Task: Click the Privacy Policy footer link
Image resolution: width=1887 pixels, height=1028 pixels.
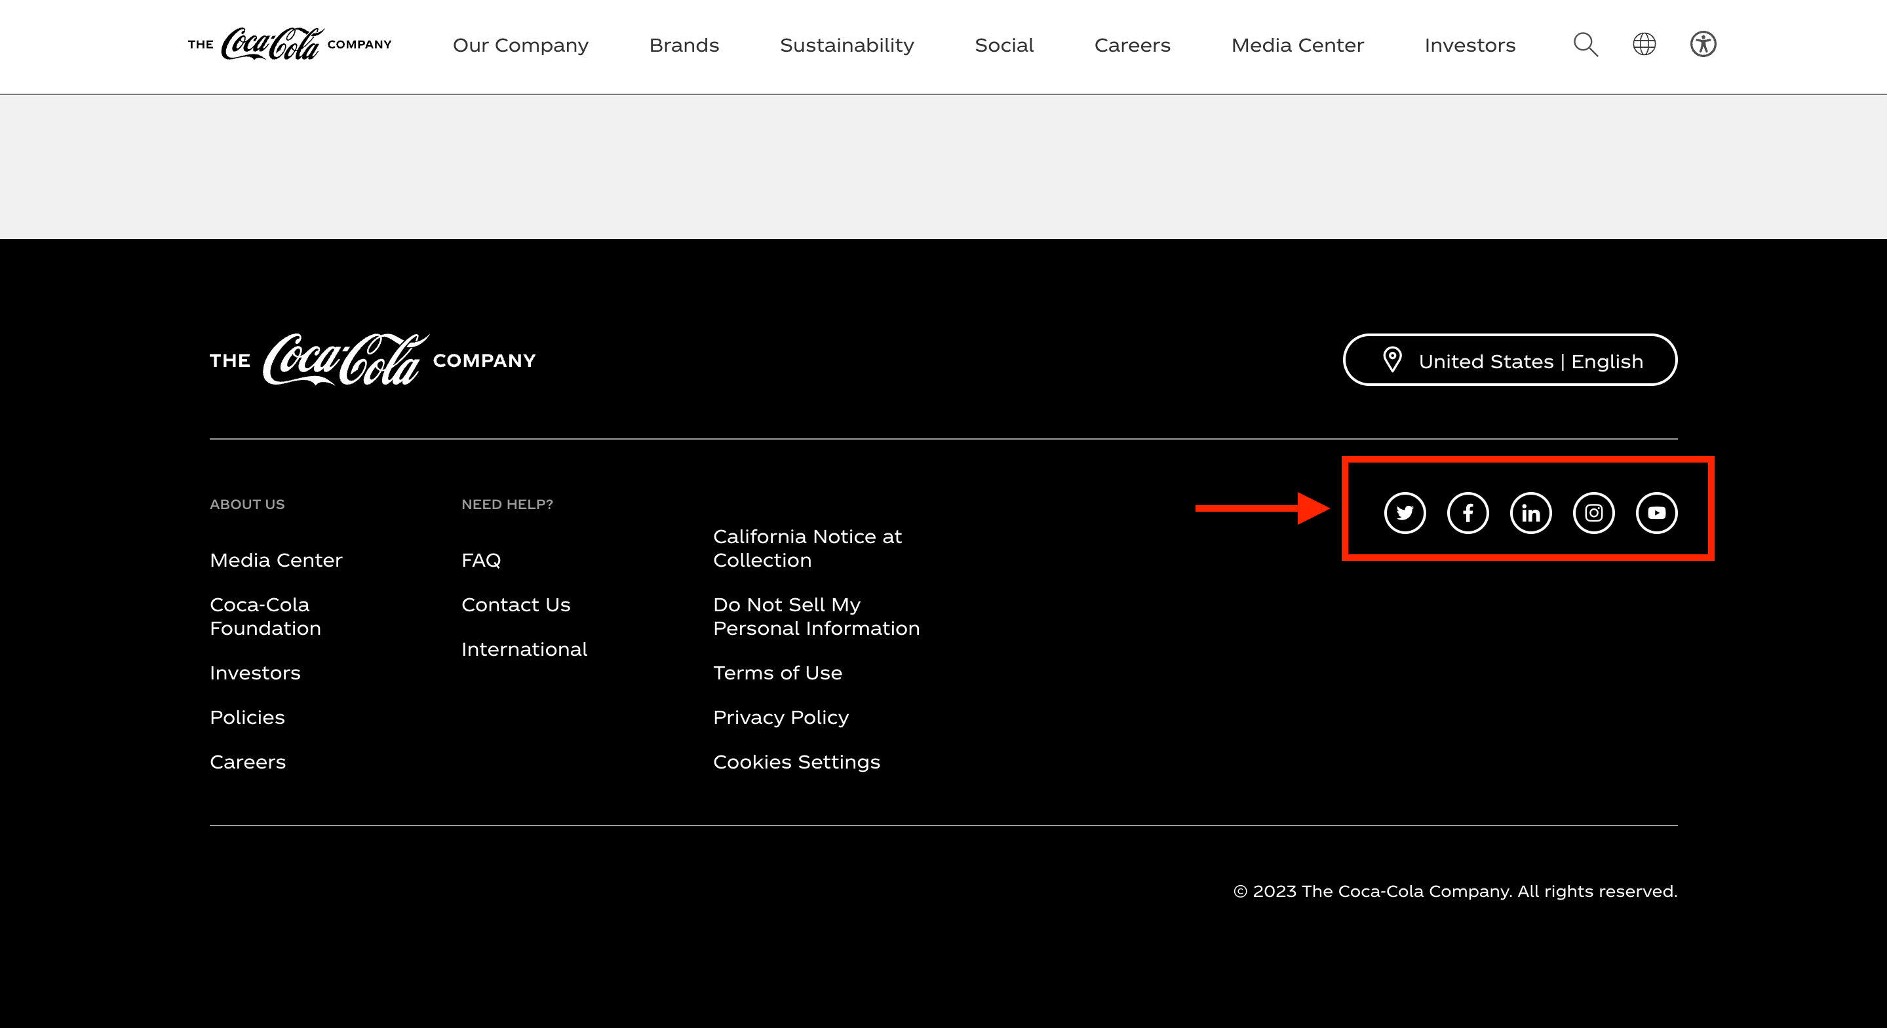Action: click(781, 717)
